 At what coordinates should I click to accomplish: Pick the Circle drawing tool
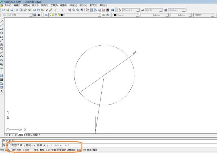2,44
